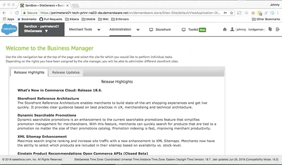
Task: Open the Enforcers bookmarks folder
Action: 120,19
